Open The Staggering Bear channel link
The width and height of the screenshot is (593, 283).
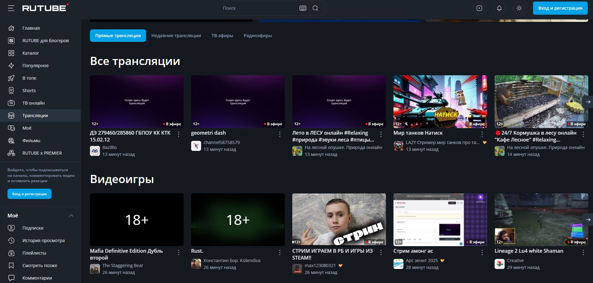(x=123, y=266)
